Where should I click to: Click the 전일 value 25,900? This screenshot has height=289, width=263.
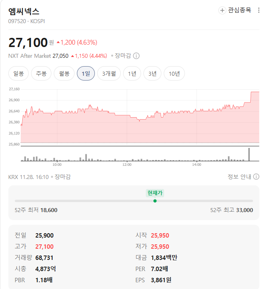(x=44, y=236)
